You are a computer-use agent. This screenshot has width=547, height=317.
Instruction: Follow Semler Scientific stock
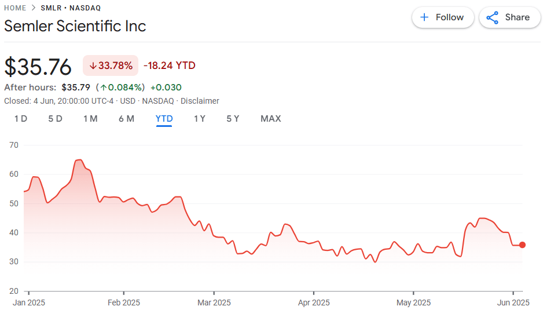[x=443, y=17]
